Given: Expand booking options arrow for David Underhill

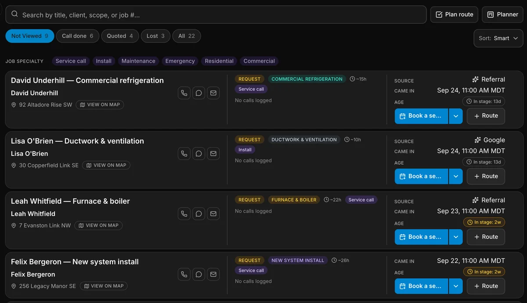Looking at the screenshot, I should (455, 116).
